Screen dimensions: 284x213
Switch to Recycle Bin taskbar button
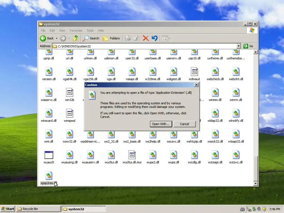pyautogui.click(x=38, y=209)
